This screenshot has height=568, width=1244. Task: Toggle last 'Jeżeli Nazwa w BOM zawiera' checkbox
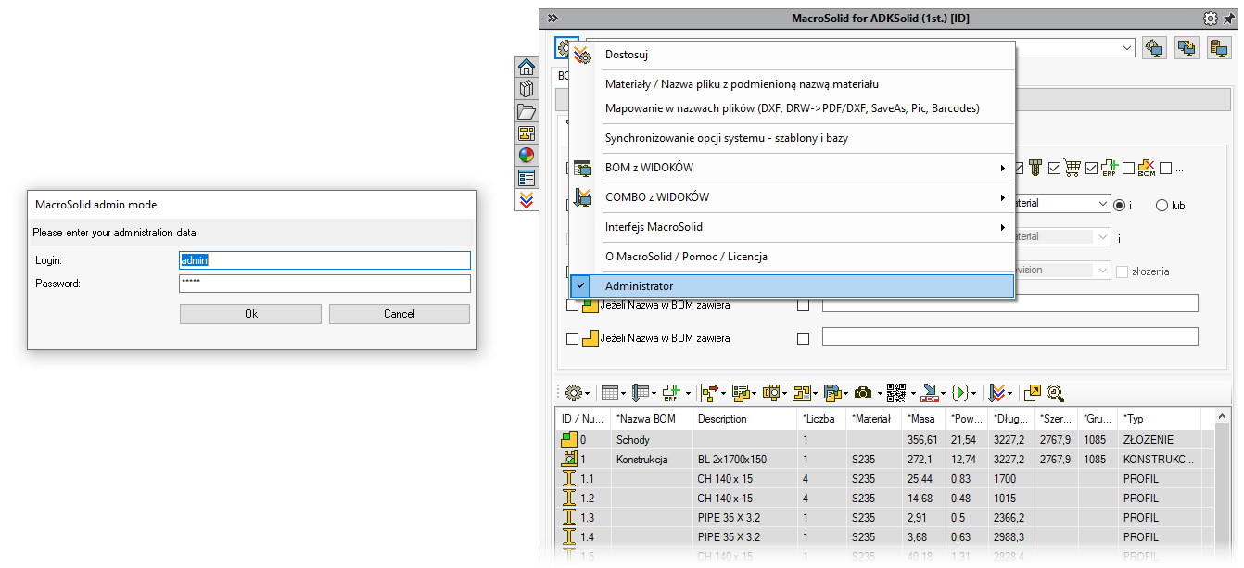pyautogui.click(x=572, y=338)
